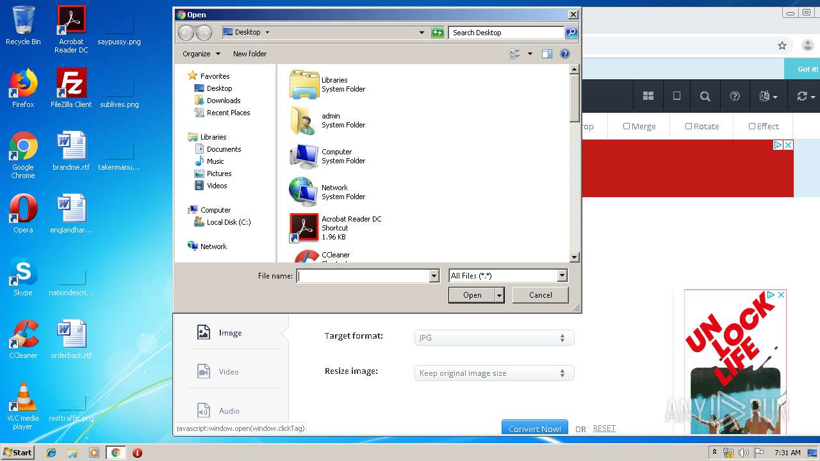Bookmark page with Chrome star icon
820x461 pixels.
[782, 45]
